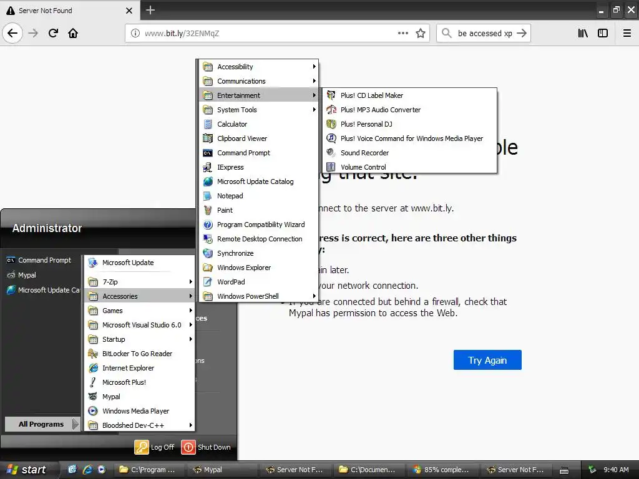Open Windows Explorer from Accessories
Screen dimensions: 639x479
coord(259,268)
